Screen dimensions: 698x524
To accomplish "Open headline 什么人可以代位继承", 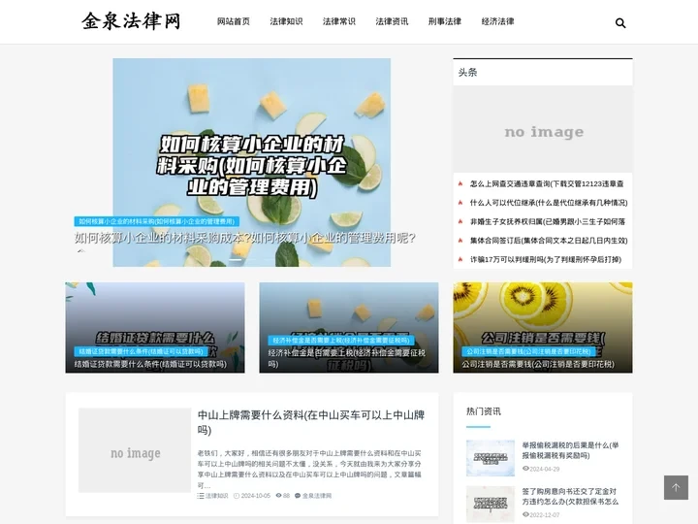I will [x=549, y=203].
